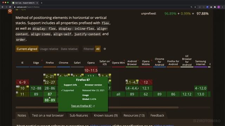The width and height of the screenshot is (225, 126).
Task: Select the Edge 12-88 cell
Action: [36, 88]
